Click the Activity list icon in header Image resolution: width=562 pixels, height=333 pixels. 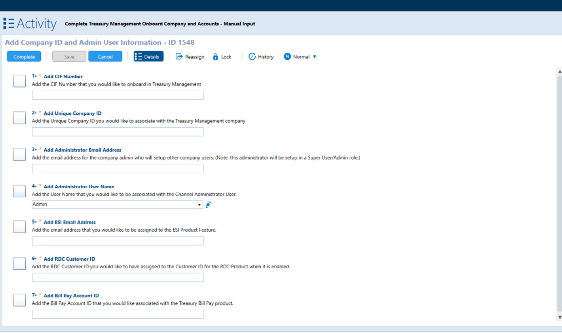9,23
